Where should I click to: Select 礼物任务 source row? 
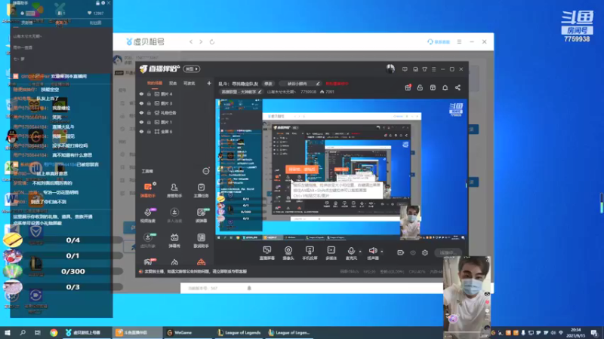tap(175, 112)
